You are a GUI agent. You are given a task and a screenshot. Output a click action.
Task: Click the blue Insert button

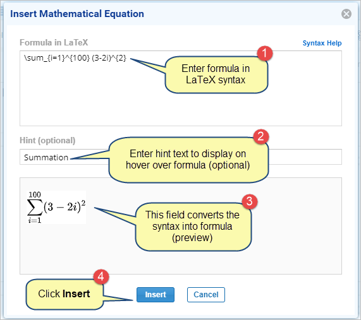(x=156, y=295)
